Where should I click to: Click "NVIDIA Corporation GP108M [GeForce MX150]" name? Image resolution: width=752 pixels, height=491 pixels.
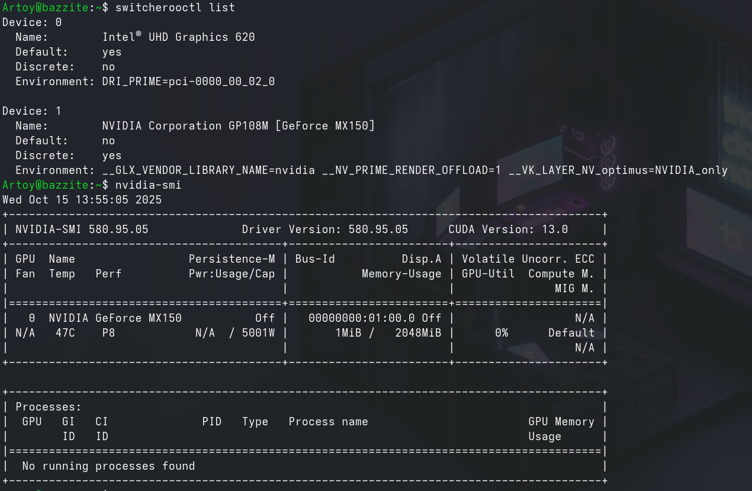(238, 126)
